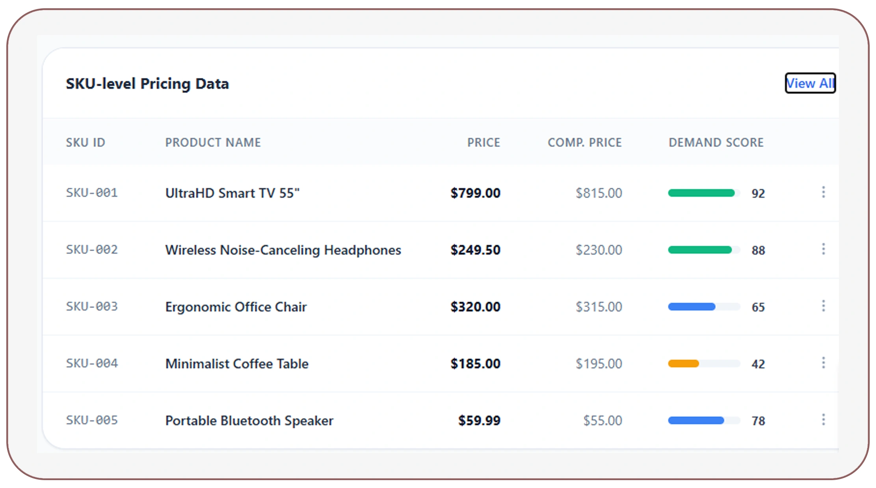Click the COMP. PRICE column header

click(585, 142)
